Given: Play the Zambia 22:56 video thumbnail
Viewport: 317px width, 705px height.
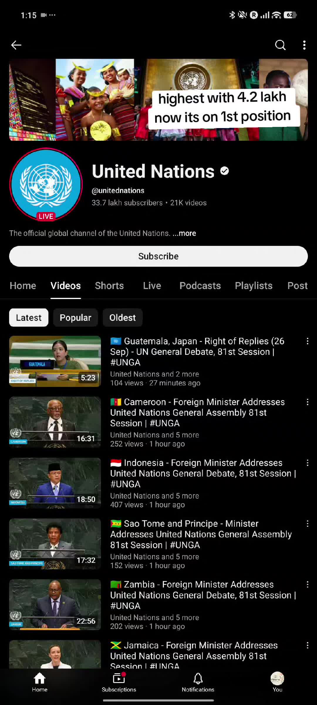Looking at the screenshot, I should click(55, 605).
